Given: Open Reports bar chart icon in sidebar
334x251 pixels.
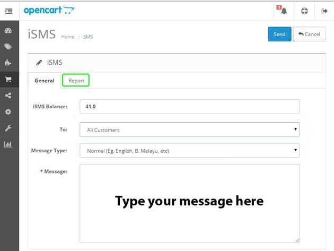Looking at the screenshot, I should point(8,144).
